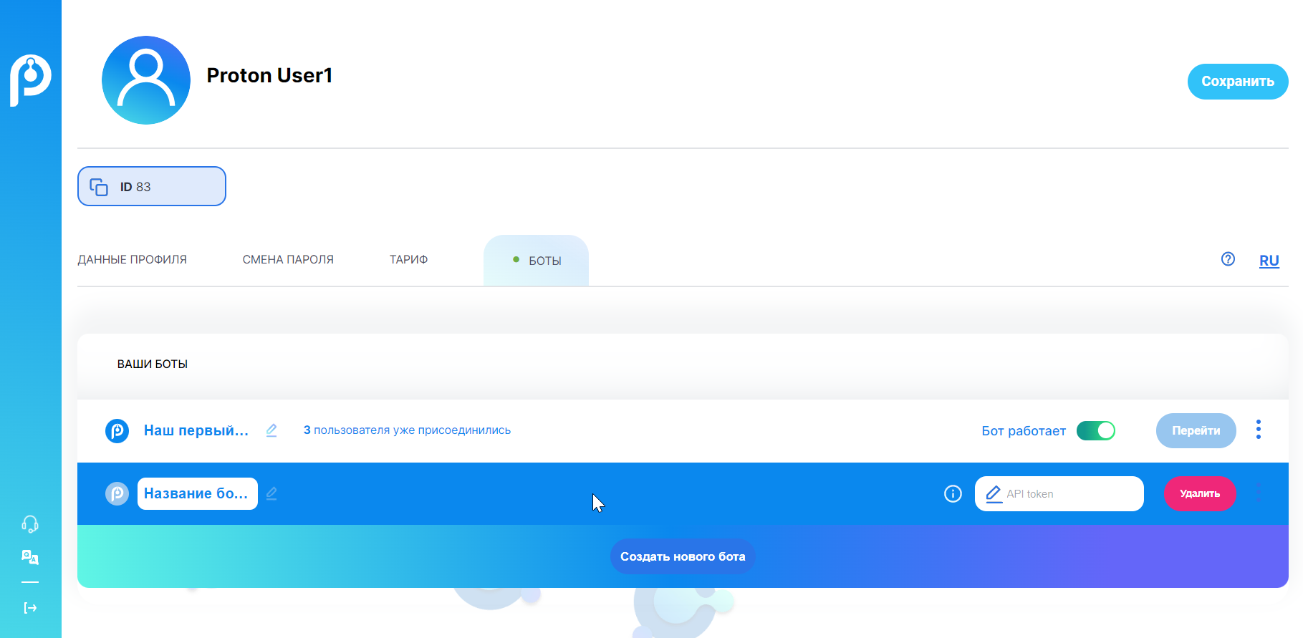Open the RU language selector

pos(1269,261)
